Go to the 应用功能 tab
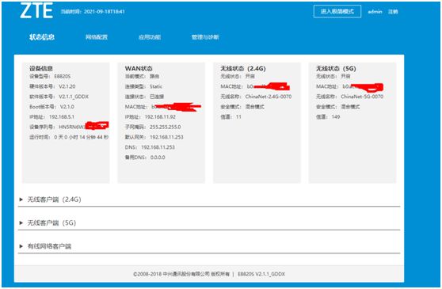Image resolution: width=442 pixels, height=289 pixels. (x=150, y=37)
